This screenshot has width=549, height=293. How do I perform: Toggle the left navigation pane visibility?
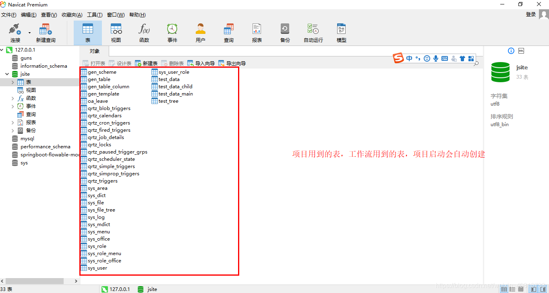533,289
